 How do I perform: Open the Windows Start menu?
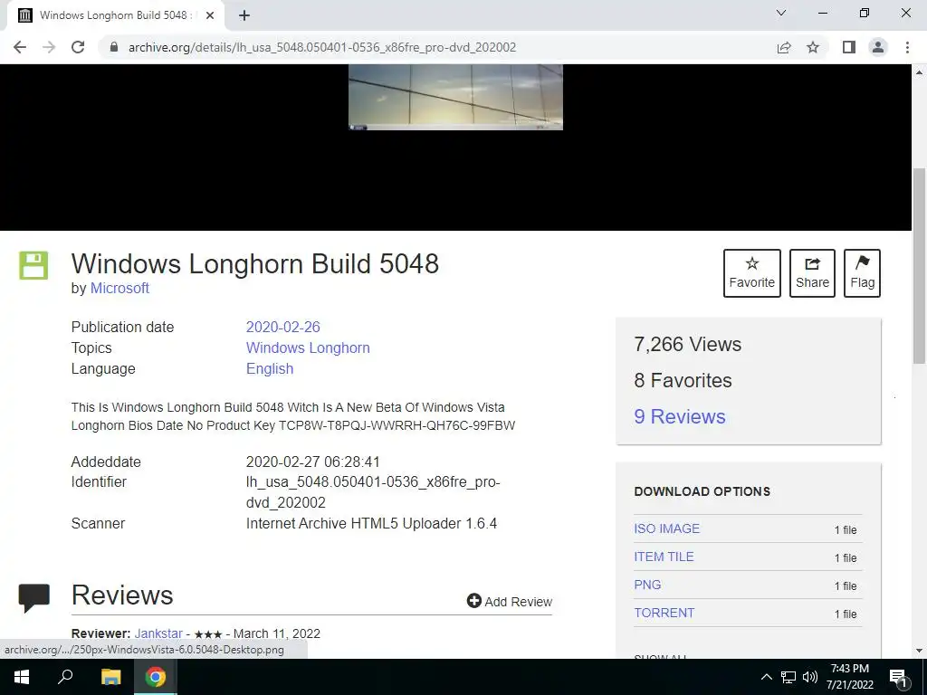[x=22, y=677]
